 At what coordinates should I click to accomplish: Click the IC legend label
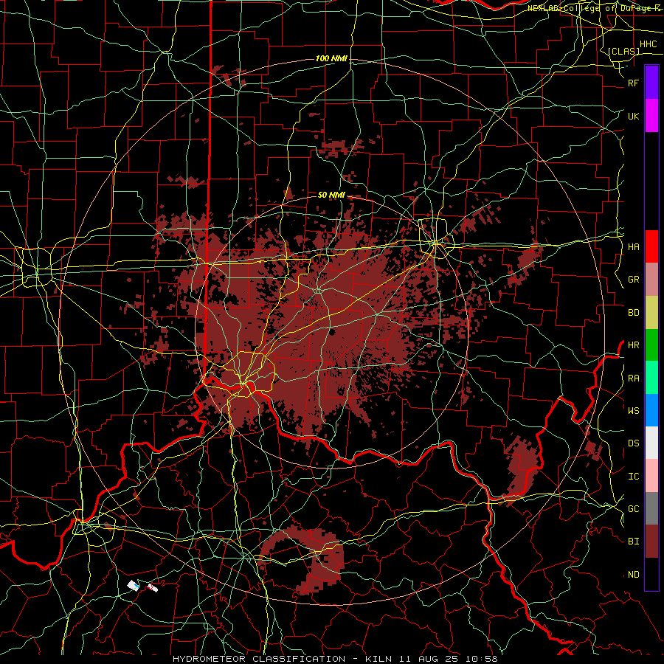[633, 476]
